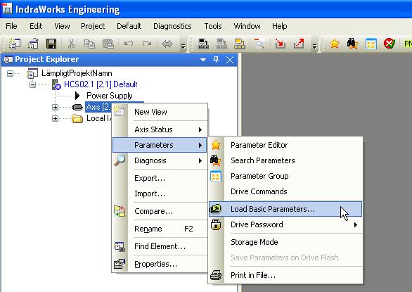Click the scan devices magnifier icon
Screen dimensions: 412x292
coord(259,44)
